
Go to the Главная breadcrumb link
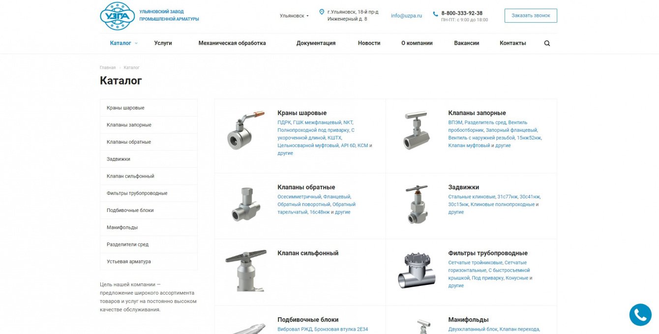[108, 67]
